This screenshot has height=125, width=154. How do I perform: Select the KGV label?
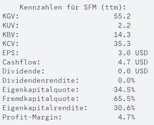[x=11, y=16]
